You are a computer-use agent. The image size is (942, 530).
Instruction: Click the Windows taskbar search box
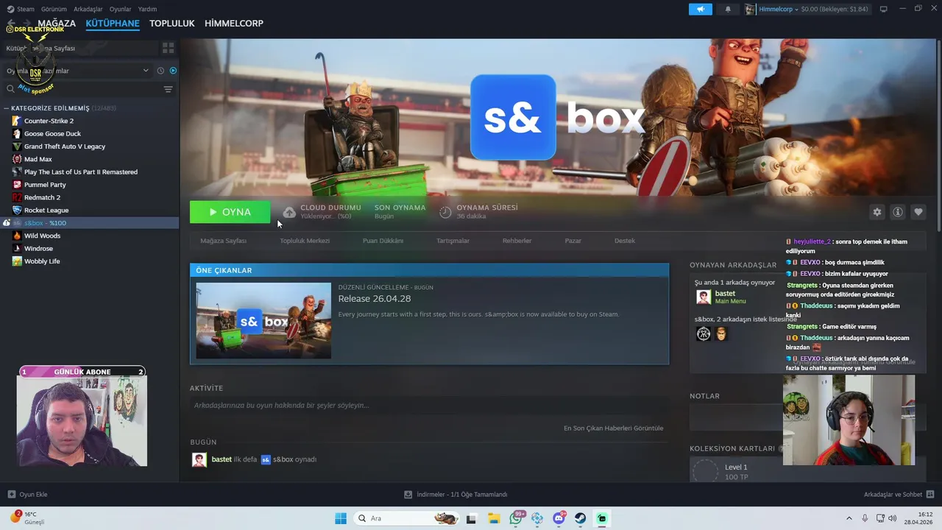[x=408, y=518]
